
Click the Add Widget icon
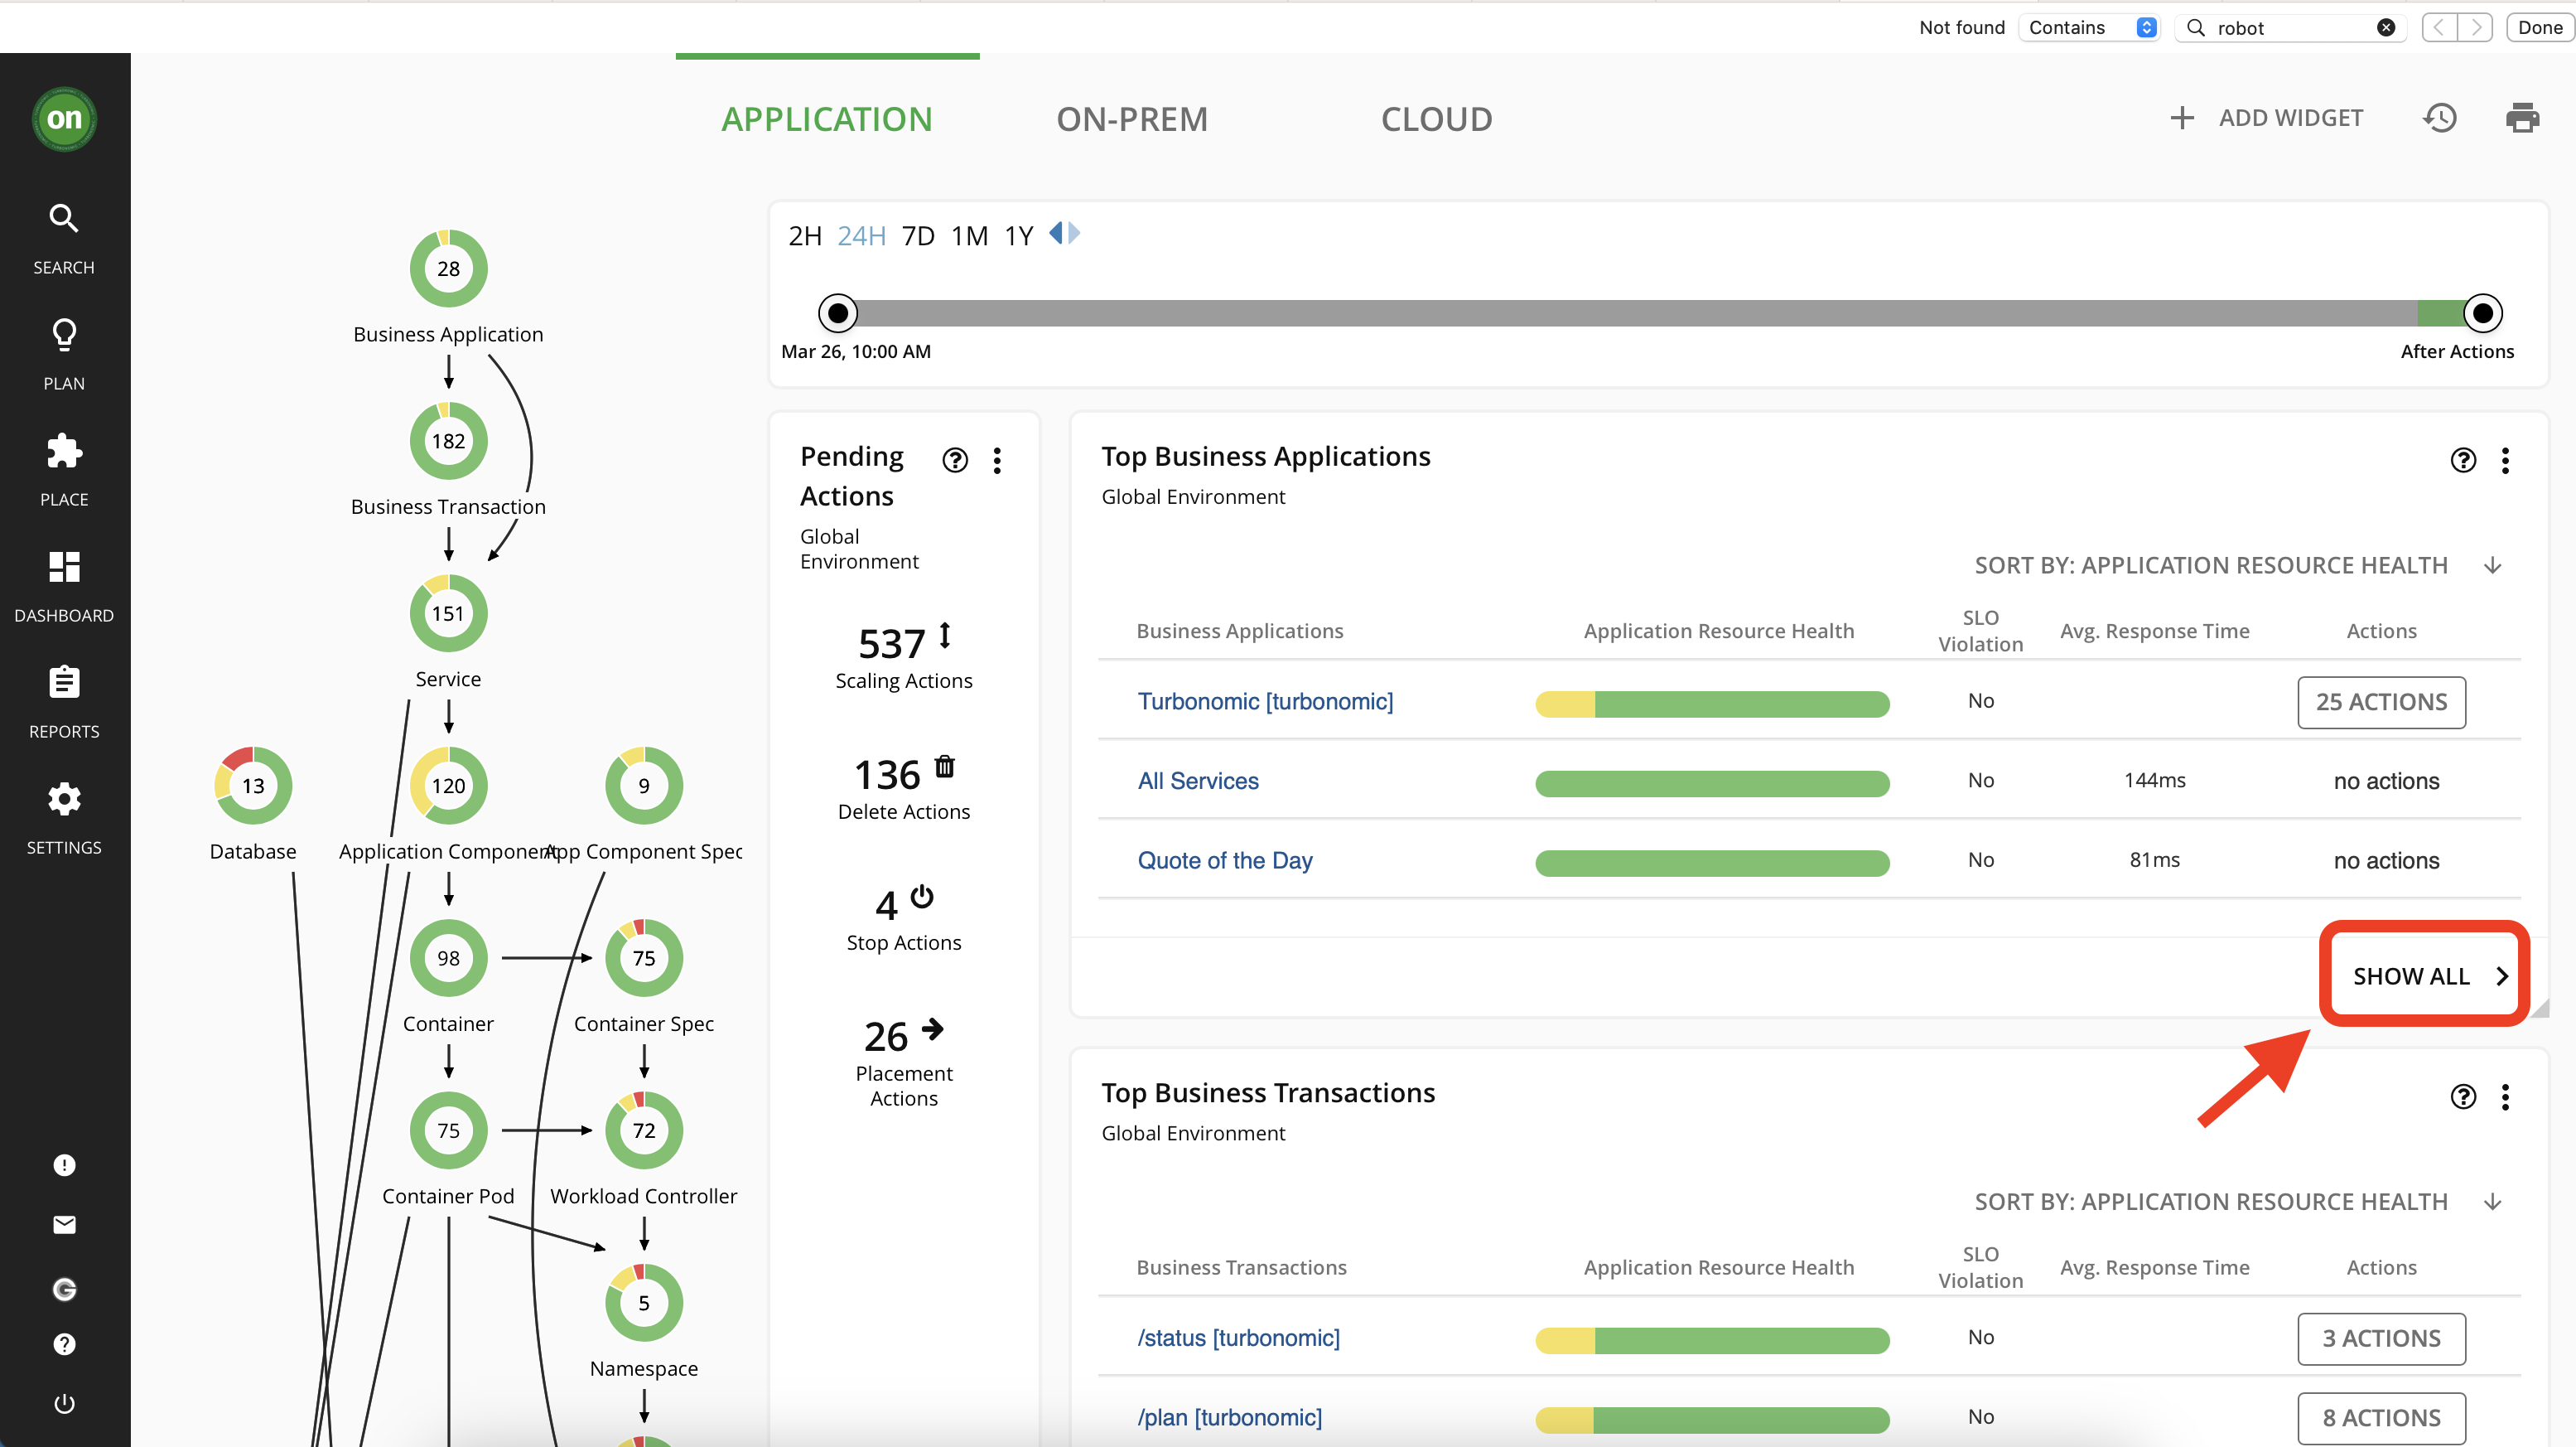2183,119
